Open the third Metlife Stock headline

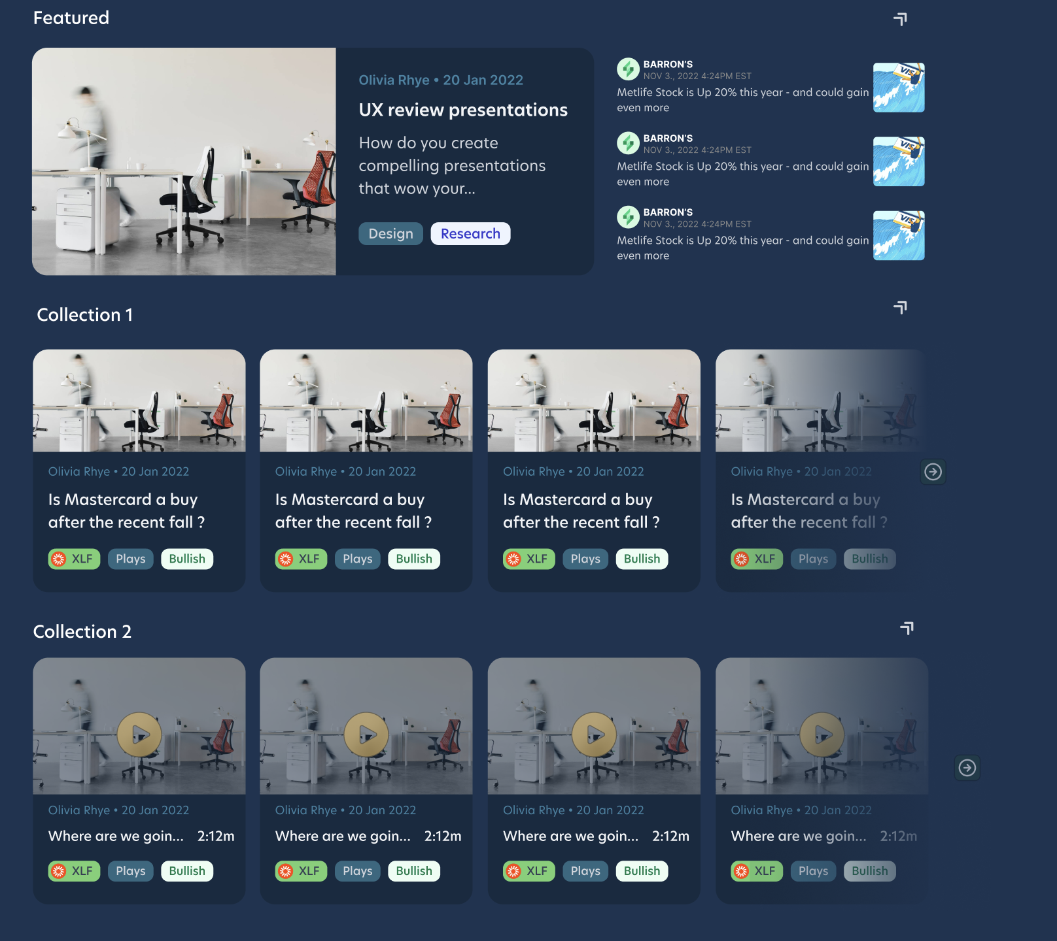pyautogui.click(x=743, y=248)
